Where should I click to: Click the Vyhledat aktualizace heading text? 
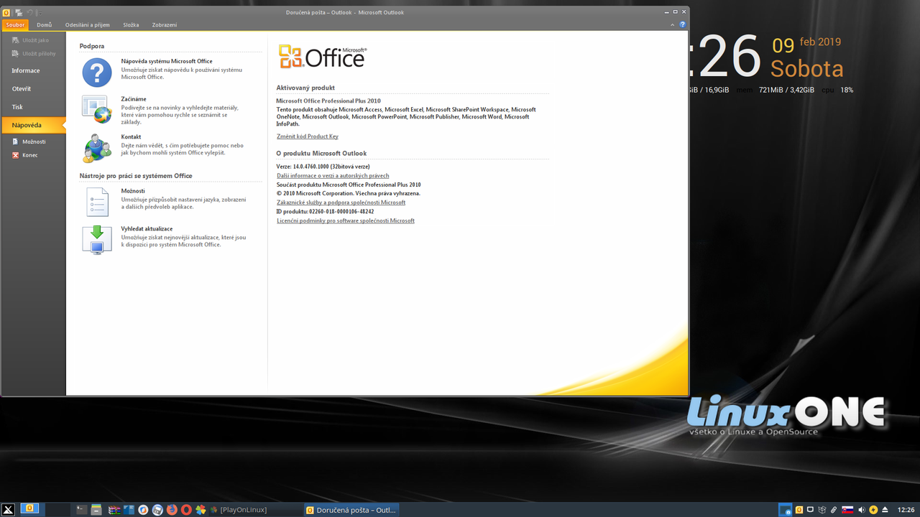(147, 228)
